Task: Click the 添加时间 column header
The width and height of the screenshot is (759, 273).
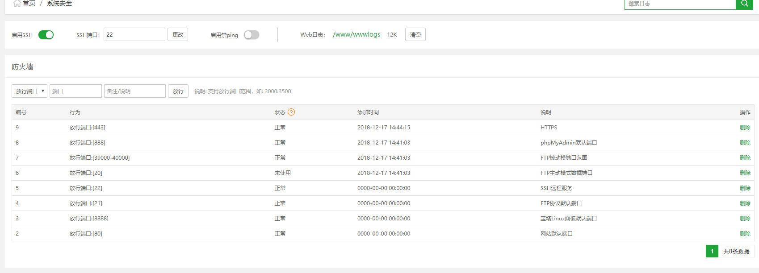Action: (x=368, y=112)
